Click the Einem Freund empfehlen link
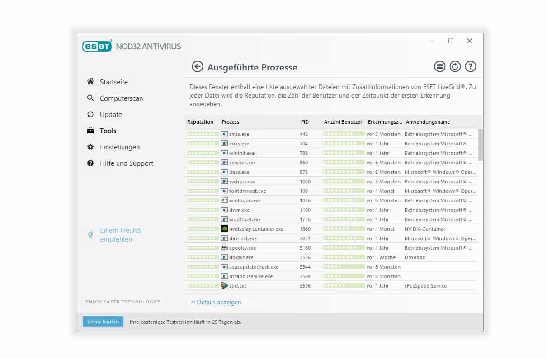This screenshot has width=547, height=359. pyautogui.click(x=120, y=234)
